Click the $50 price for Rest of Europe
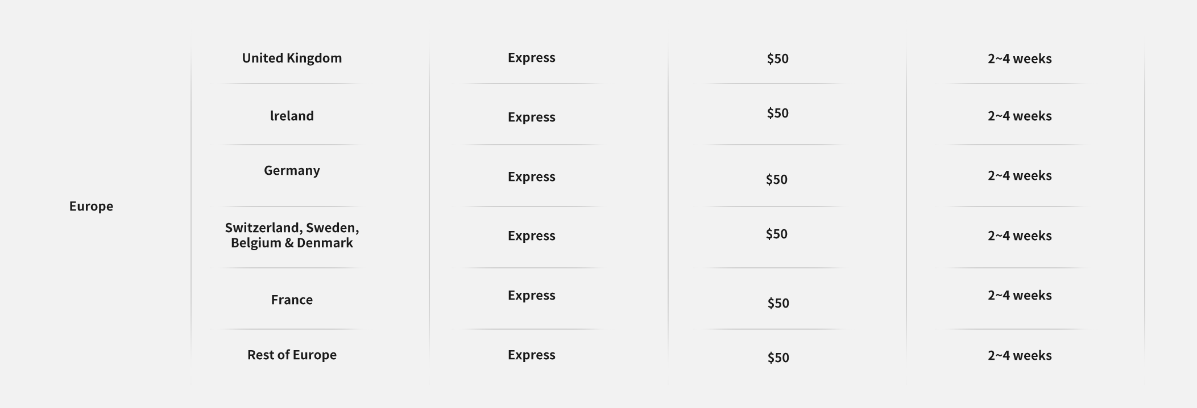The width and height of the screenshot is (1197, 408). tap(778, 357)
